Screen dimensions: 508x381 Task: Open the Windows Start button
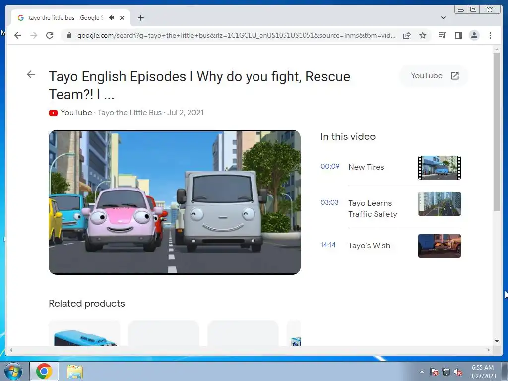(x=13, y=371)
